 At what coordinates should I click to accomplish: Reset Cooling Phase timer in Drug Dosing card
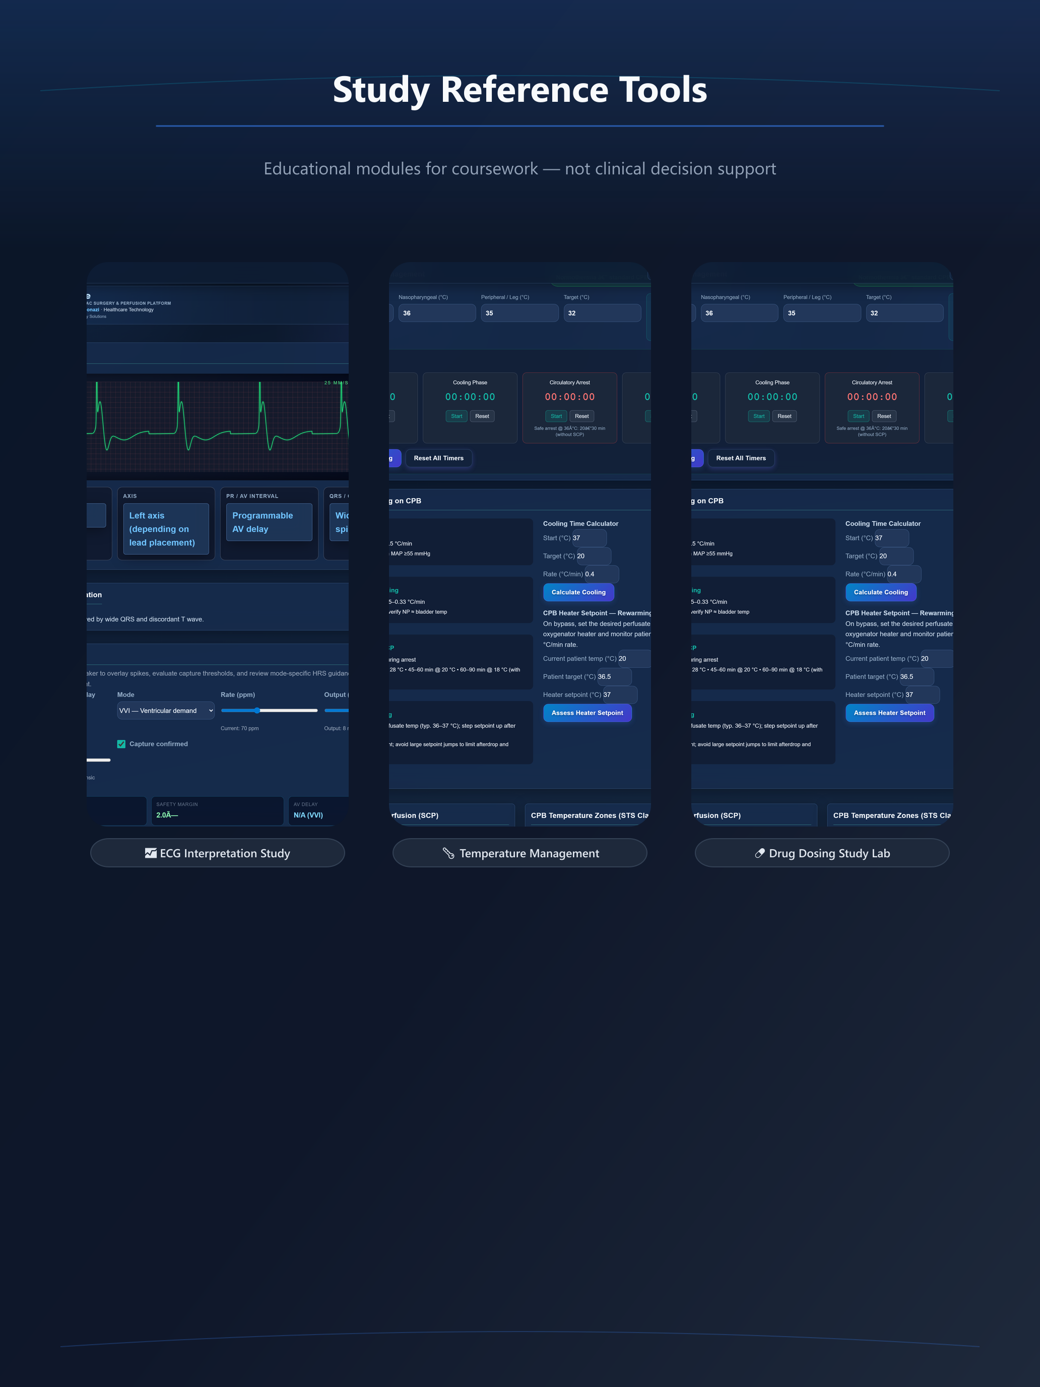pyautogui.click(x=784, y=416)
